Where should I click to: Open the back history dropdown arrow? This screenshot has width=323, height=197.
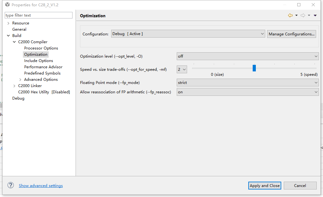(296, 16)
